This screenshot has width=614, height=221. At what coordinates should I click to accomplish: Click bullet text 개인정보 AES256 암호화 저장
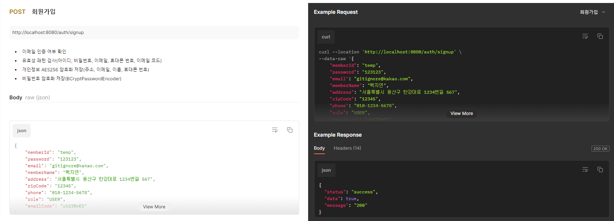click(x=85, y=69)
